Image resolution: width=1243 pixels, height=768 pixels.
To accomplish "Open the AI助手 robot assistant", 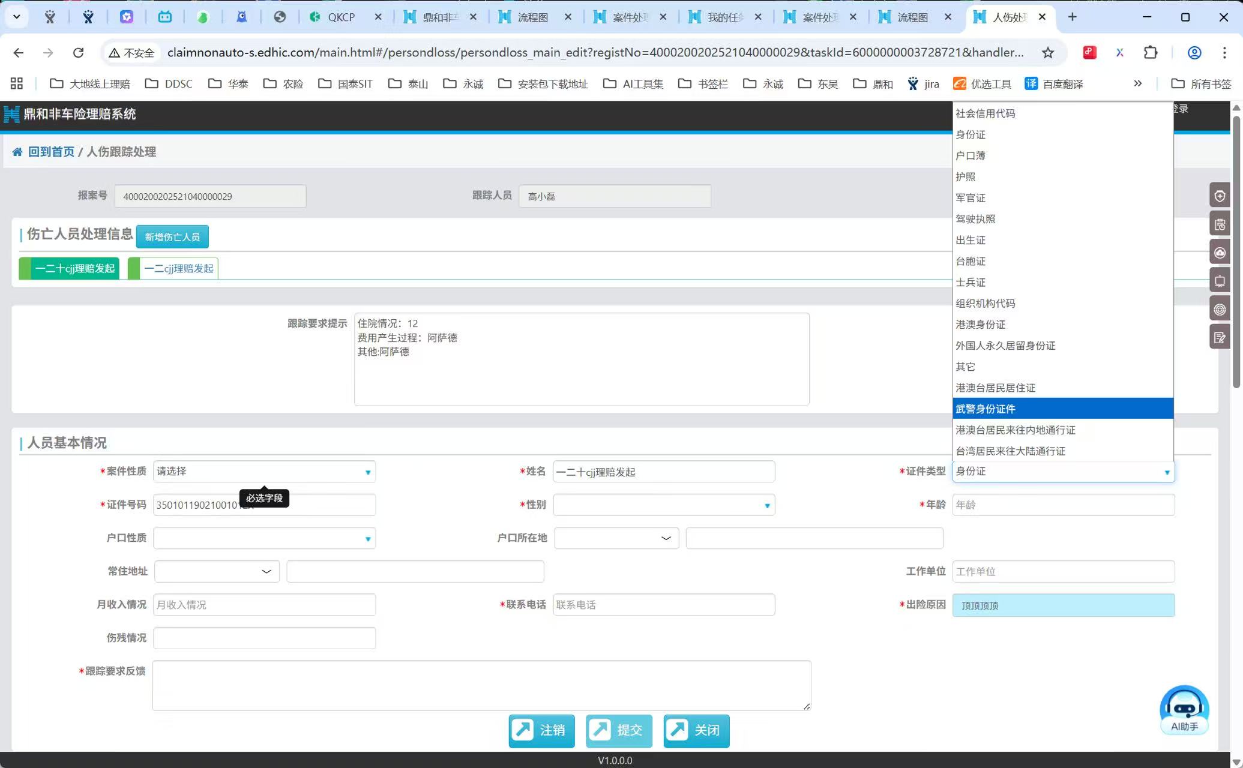I will pos(1184,710).
